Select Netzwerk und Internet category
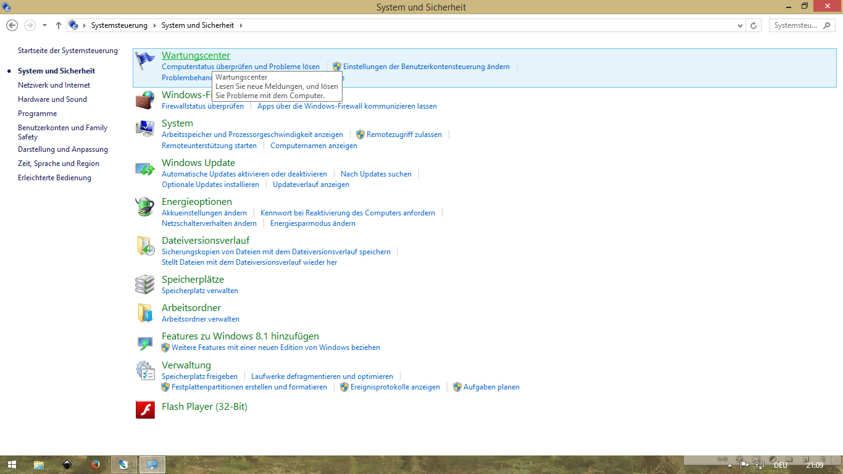The image size is (843, 474). pos(54,85)
